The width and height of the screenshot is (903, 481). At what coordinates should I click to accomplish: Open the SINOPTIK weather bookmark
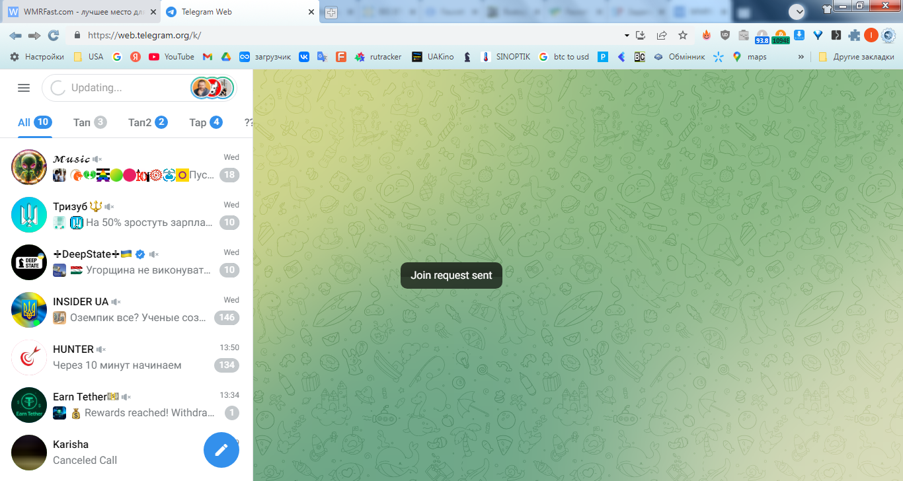click(506, 57)
